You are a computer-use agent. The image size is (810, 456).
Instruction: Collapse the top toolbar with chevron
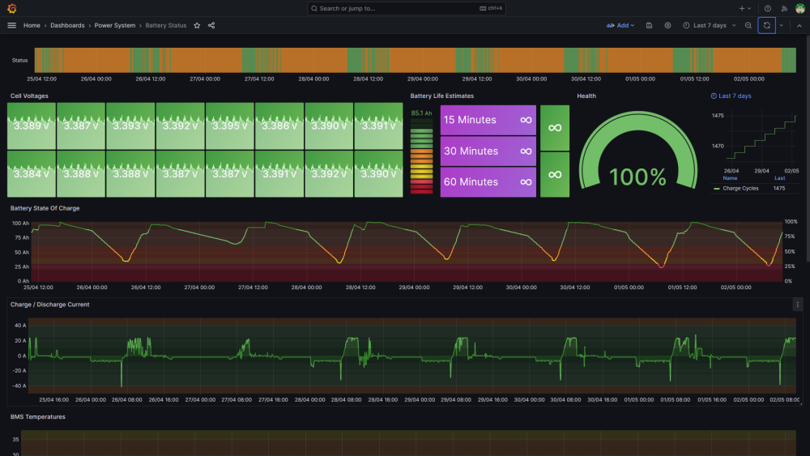tap(799, 25)
